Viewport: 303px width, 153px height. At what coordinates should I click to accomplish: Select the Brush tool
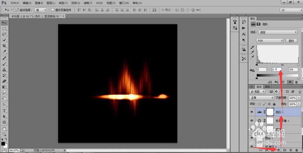coord(4,64)
